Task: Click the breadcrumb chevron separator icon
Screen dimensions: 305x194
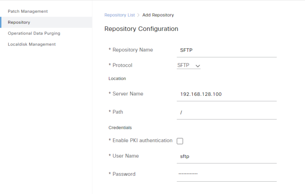Action: (139, 15)
